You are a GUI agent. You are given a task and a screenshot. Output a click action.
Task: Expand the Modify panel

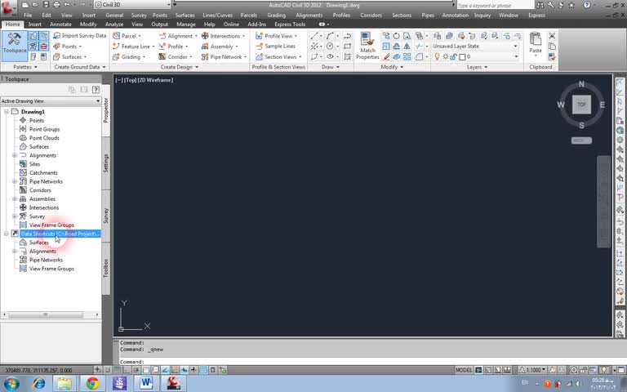click(x=392, y=67)
